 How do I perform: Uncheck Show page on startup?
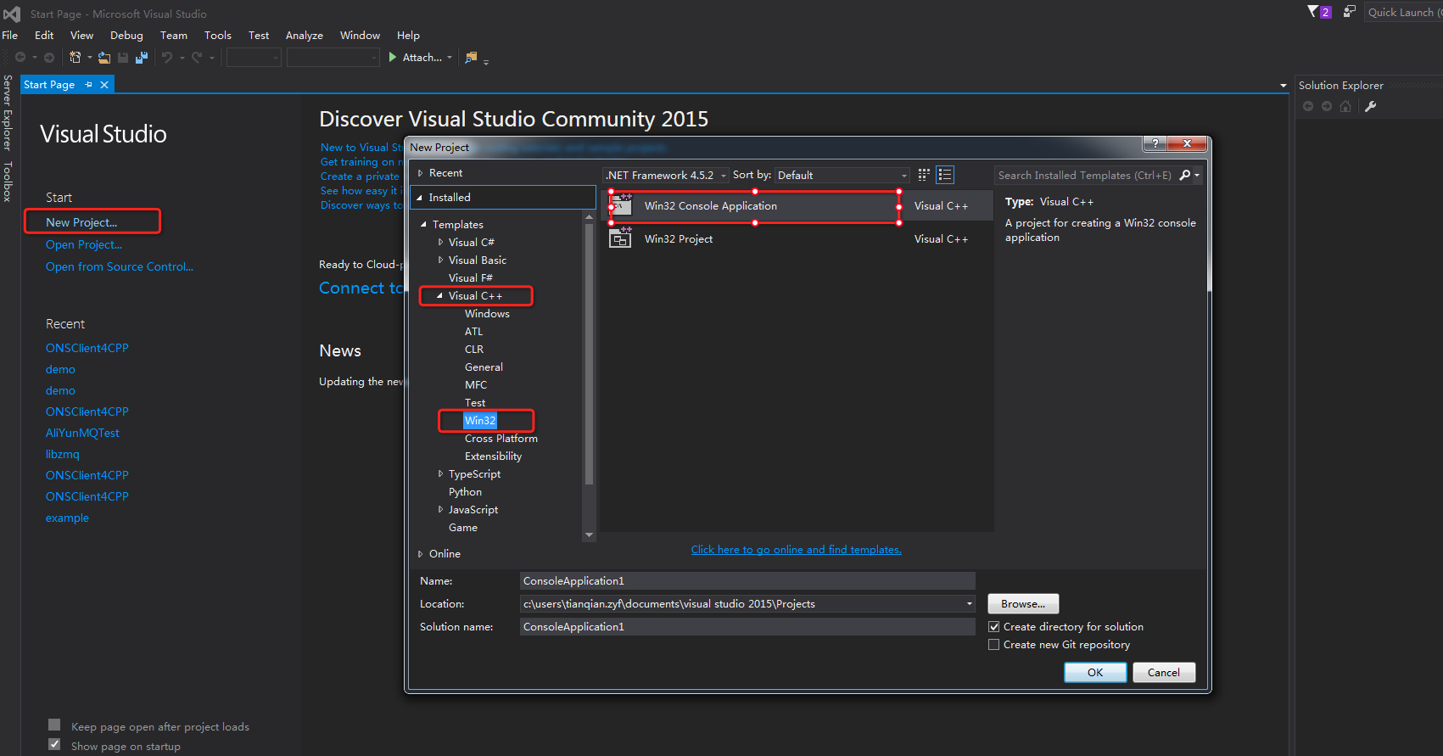click(x=54, y=744)
